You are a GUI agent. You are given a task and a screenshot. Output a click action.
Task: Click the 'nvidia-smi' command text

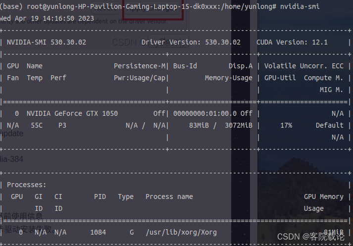click(300, 6)
